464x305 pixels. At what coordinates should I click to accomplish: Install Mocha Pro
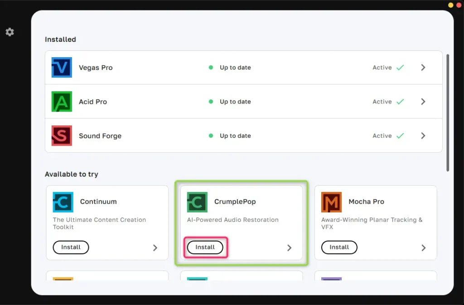(339, 247)
